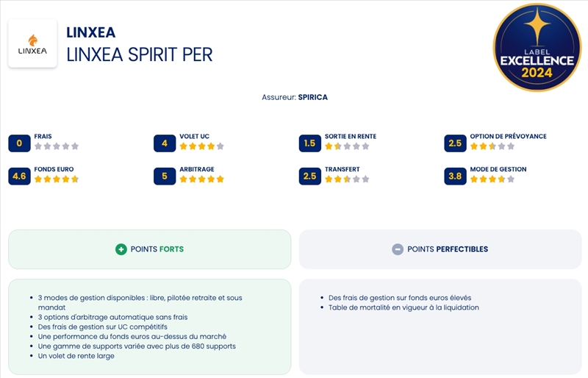Click the grey minus icon beside Points Perfectibles

[398, 249]
